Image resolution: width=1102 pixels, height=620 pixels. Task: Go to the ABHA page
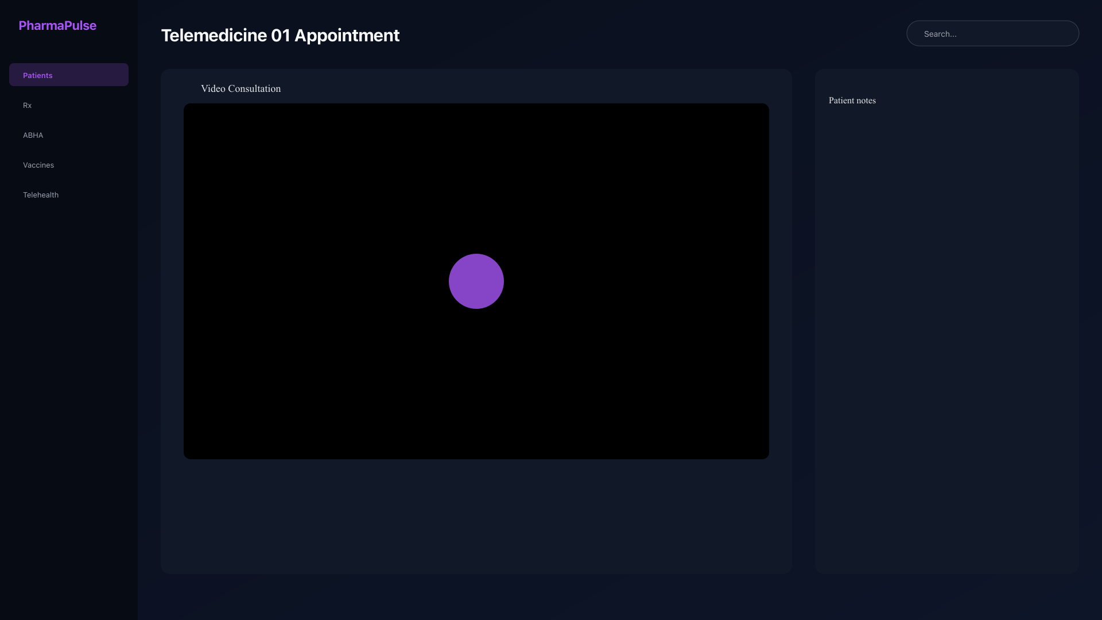pyautogui.click(x=69, y=135)
